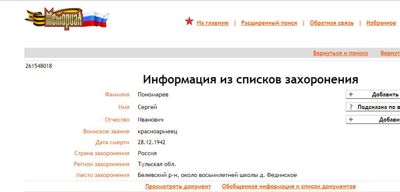Click the surname value Пономарев
This screenshot has width=400, height=192.
tap(153, 95)
